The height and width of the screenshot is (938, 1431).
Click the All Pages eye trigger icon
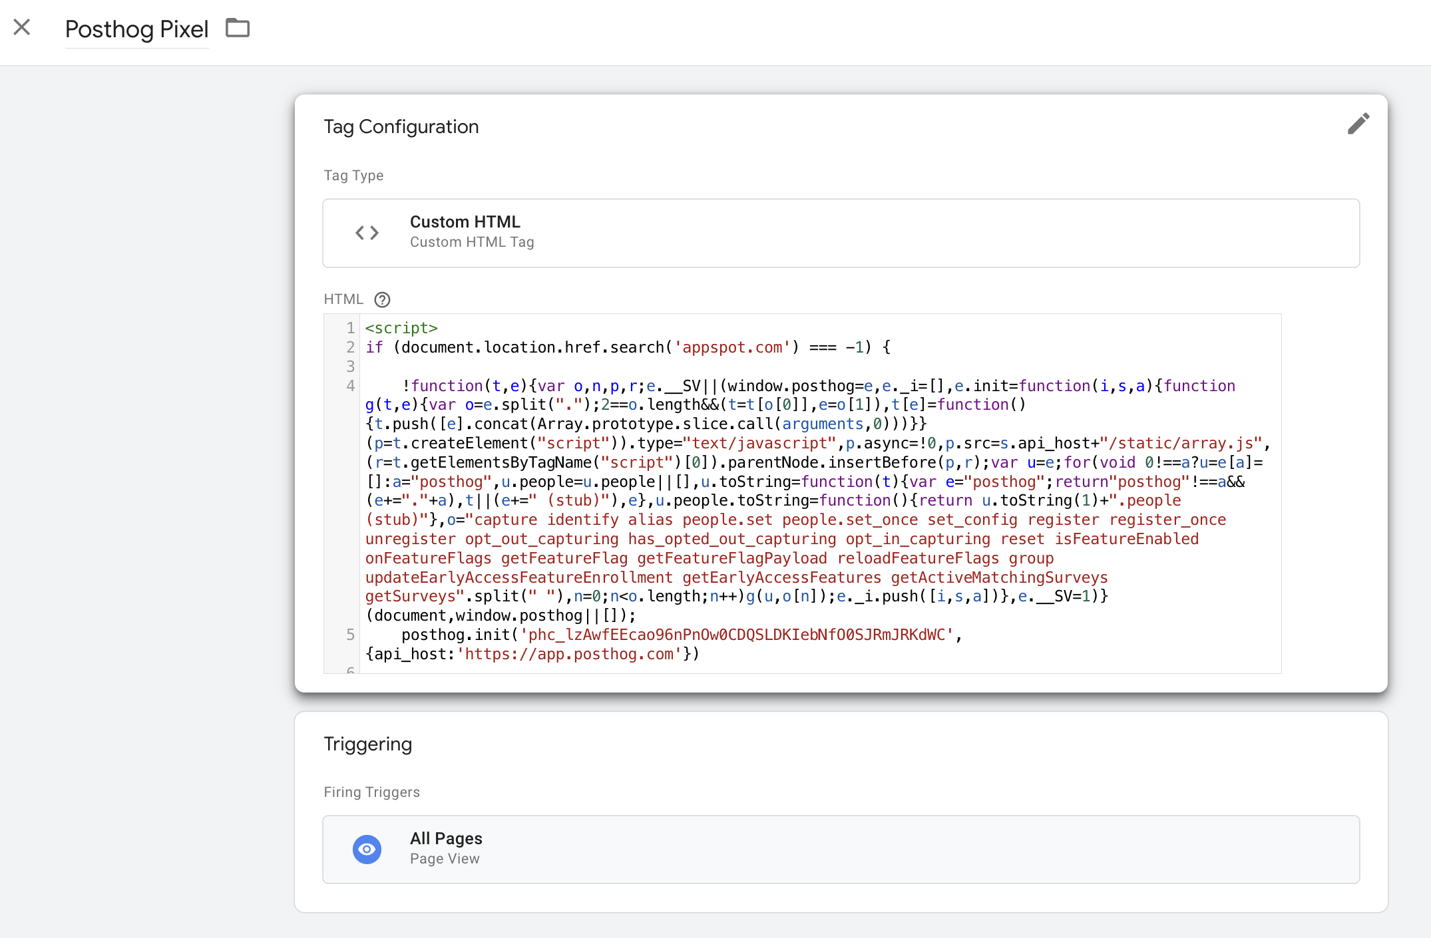[367, 850]
